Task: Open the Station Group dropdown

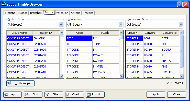Action: 61,25
